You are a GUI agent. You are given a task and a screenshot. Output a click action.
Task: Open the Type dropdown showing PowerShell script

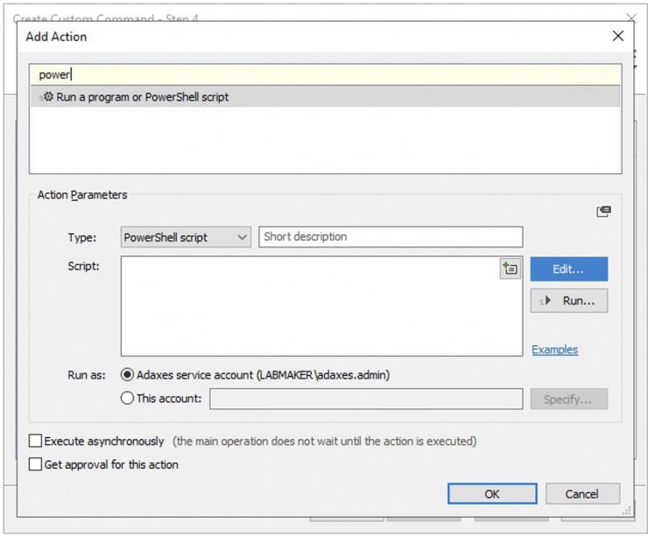tap(186, 237)
